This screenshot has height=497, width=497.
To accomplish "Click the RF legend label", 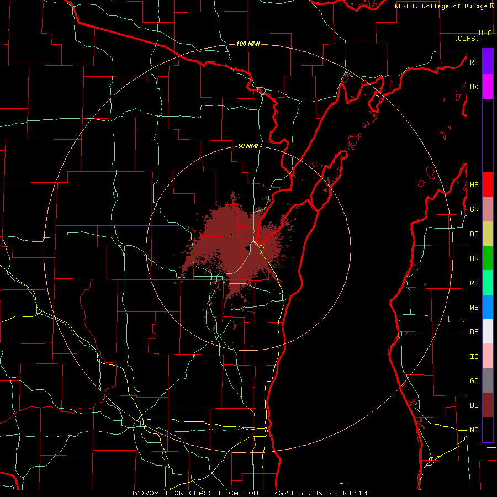I will [x=474, y=62].
